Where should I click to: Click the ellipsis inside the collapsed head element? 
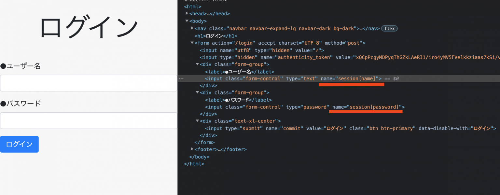coord(207,13)
